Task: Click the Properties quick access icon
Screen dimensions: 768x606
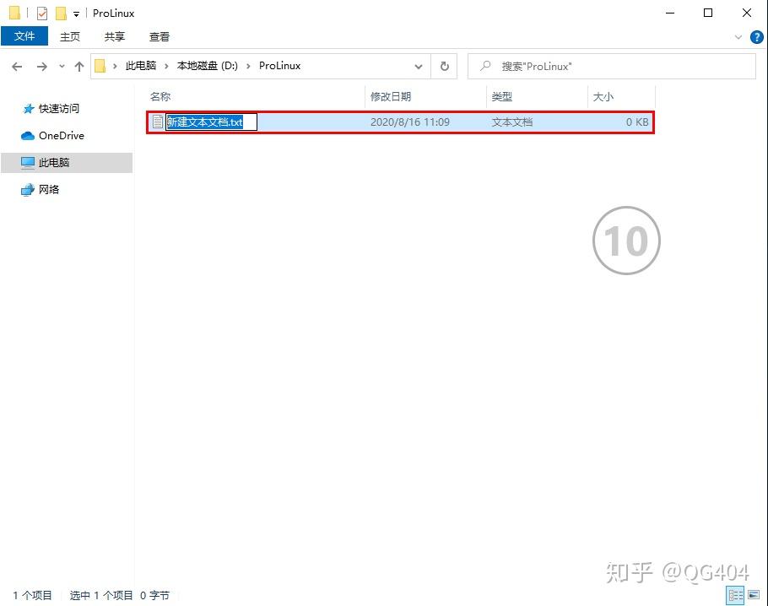Action: (42, 14)
